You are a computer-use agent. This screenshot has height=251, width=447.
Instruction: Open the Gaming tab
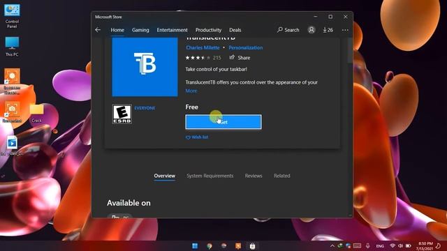140,30
